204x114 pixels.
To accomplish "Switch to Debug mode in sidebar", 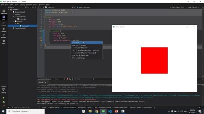I will tap(4, 30).
